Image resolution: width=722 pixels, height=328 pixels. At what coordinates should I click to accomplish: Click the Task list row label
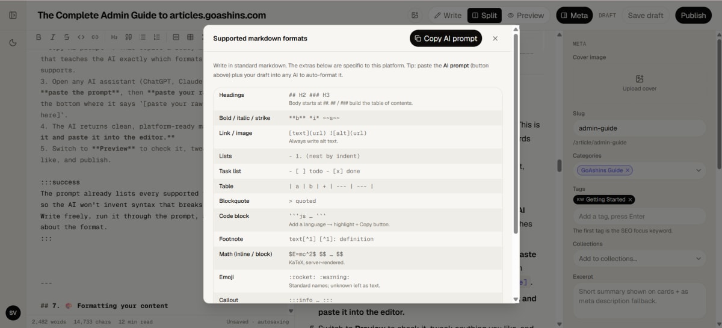pyautogui.click(x=230, y=171)
